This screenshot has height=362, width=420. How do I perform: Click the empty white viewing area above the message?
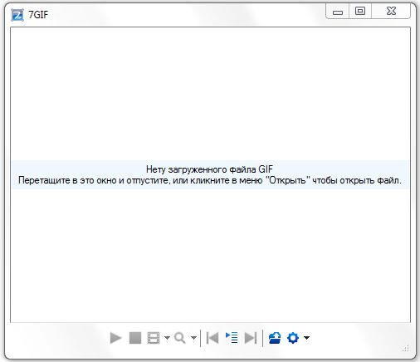[x=210, y=94]
